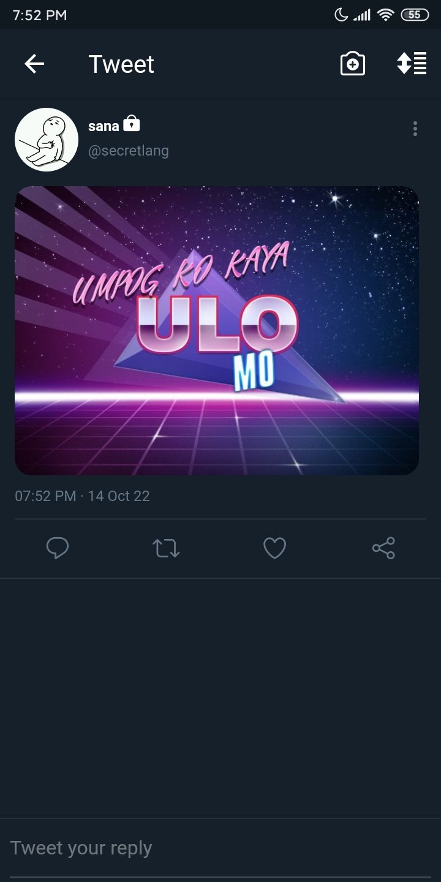Tap the 07:52 PM 14 Oct 22 timestamp

click(x=82, y=496)
